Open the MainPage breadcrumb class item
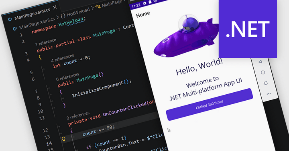 point(109,4)
